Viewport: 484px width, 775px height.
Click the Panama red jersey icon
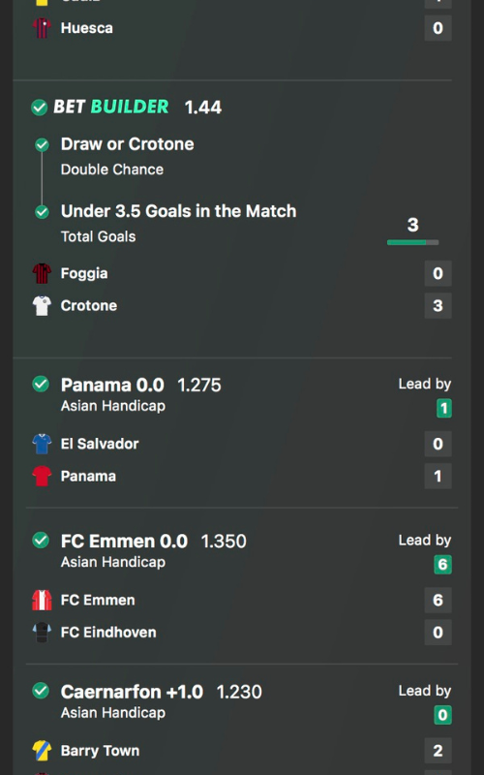[42, 476]
